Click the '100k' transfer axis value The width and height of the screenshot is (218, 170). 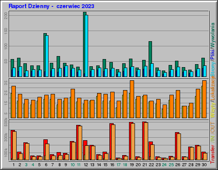(6, 153)
